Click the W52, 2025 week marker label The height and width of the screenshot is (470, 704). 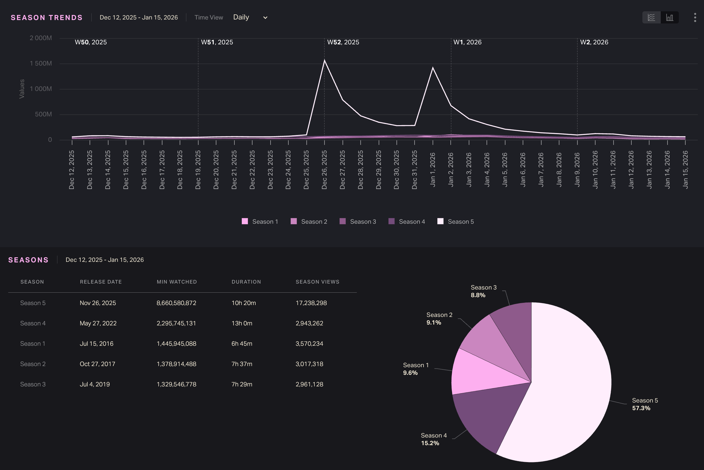343,42
